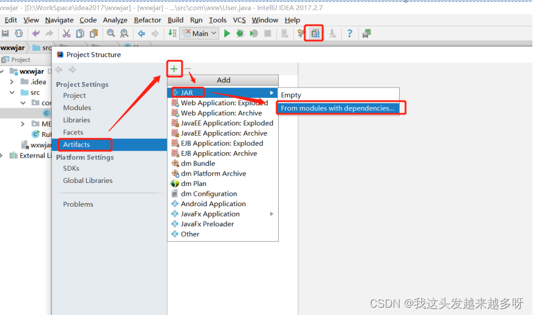Image resolution: width=533 pixels, height=315 pixels.
Task: Select Global Libraries item
Action: point(87,180)
